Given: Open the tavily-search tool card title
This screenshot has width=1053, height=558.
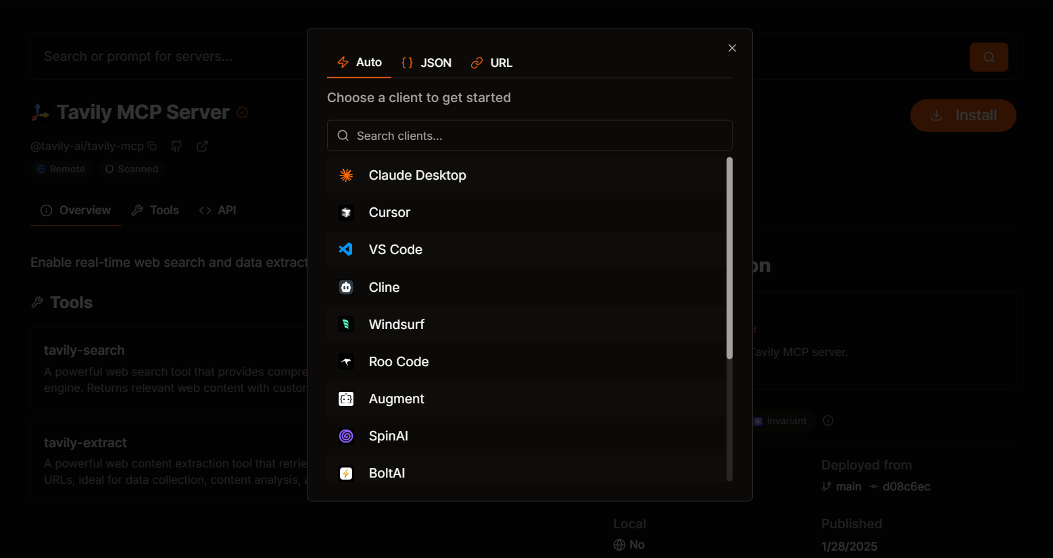Looking at the screenshot, I should pyautogui.click(x=84, y=351).
